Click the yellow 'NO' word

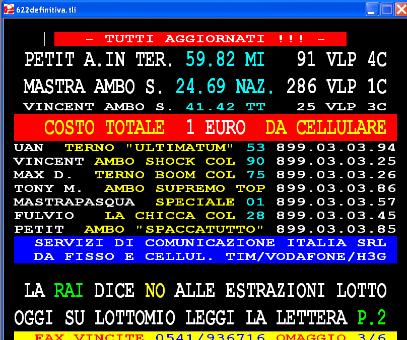pyautogui.click(x=155, y=291)
